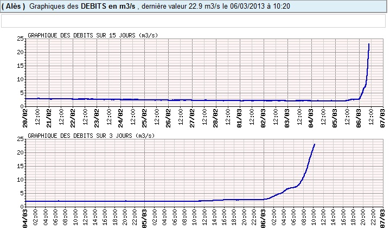
Task: Click y-axis value "10" on the 3-day chart
Action: (x=20, y=180)
